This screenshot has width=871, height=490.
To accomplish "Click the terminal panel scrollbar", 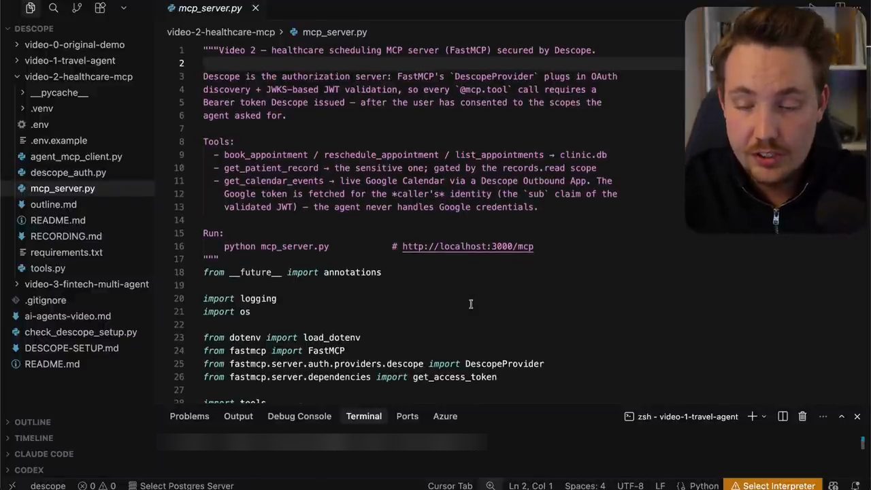I will point(863,443).
